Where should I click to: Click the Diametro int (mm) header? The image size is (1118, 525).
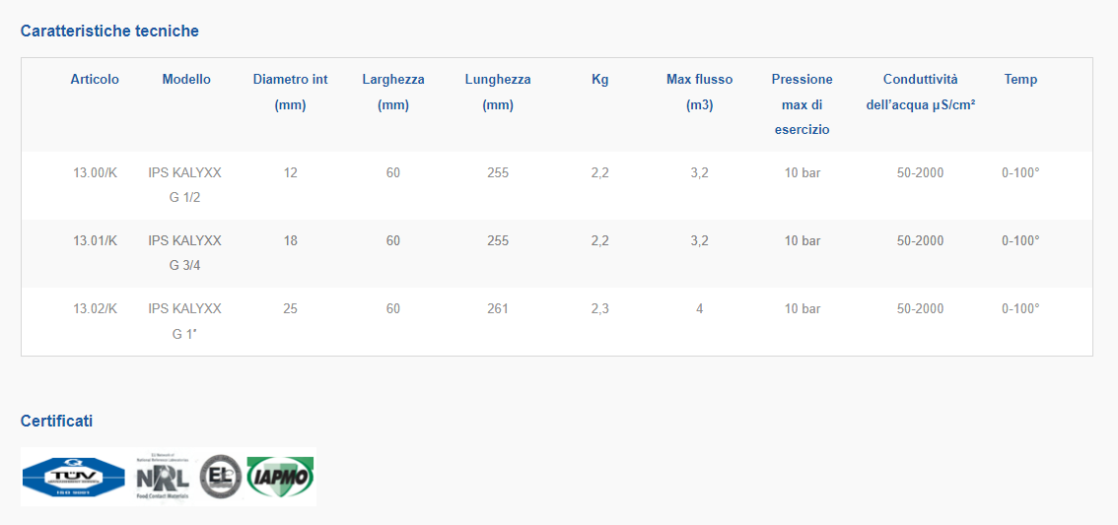pyautogui.click(x=290, y=93)
